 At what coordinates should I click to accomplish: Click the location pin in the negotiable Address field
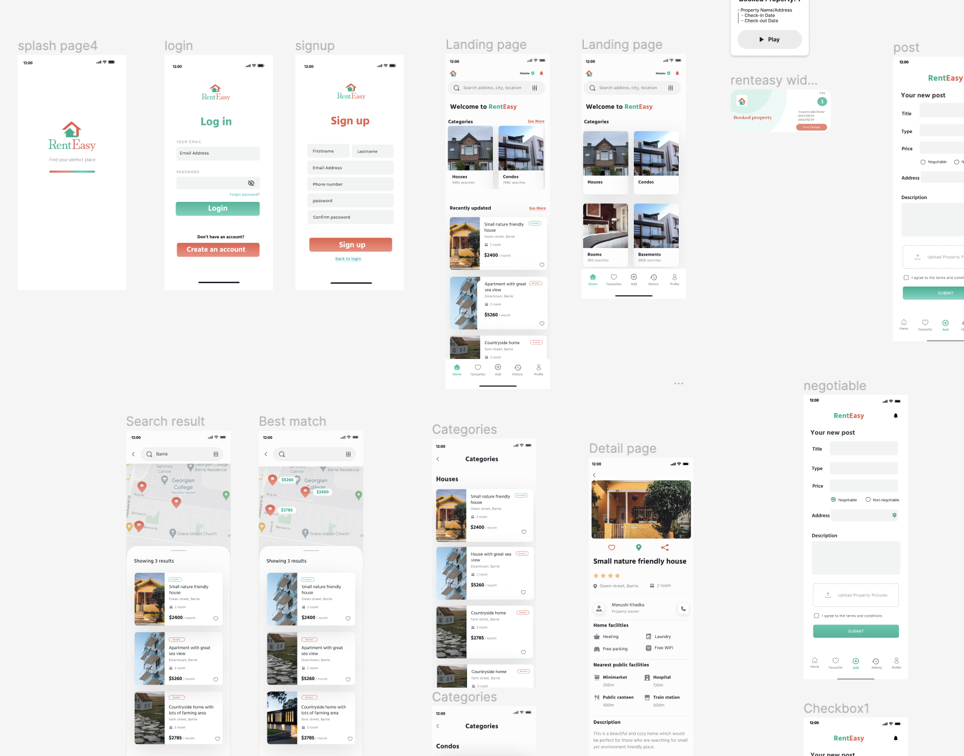click(x=894, y=515)
